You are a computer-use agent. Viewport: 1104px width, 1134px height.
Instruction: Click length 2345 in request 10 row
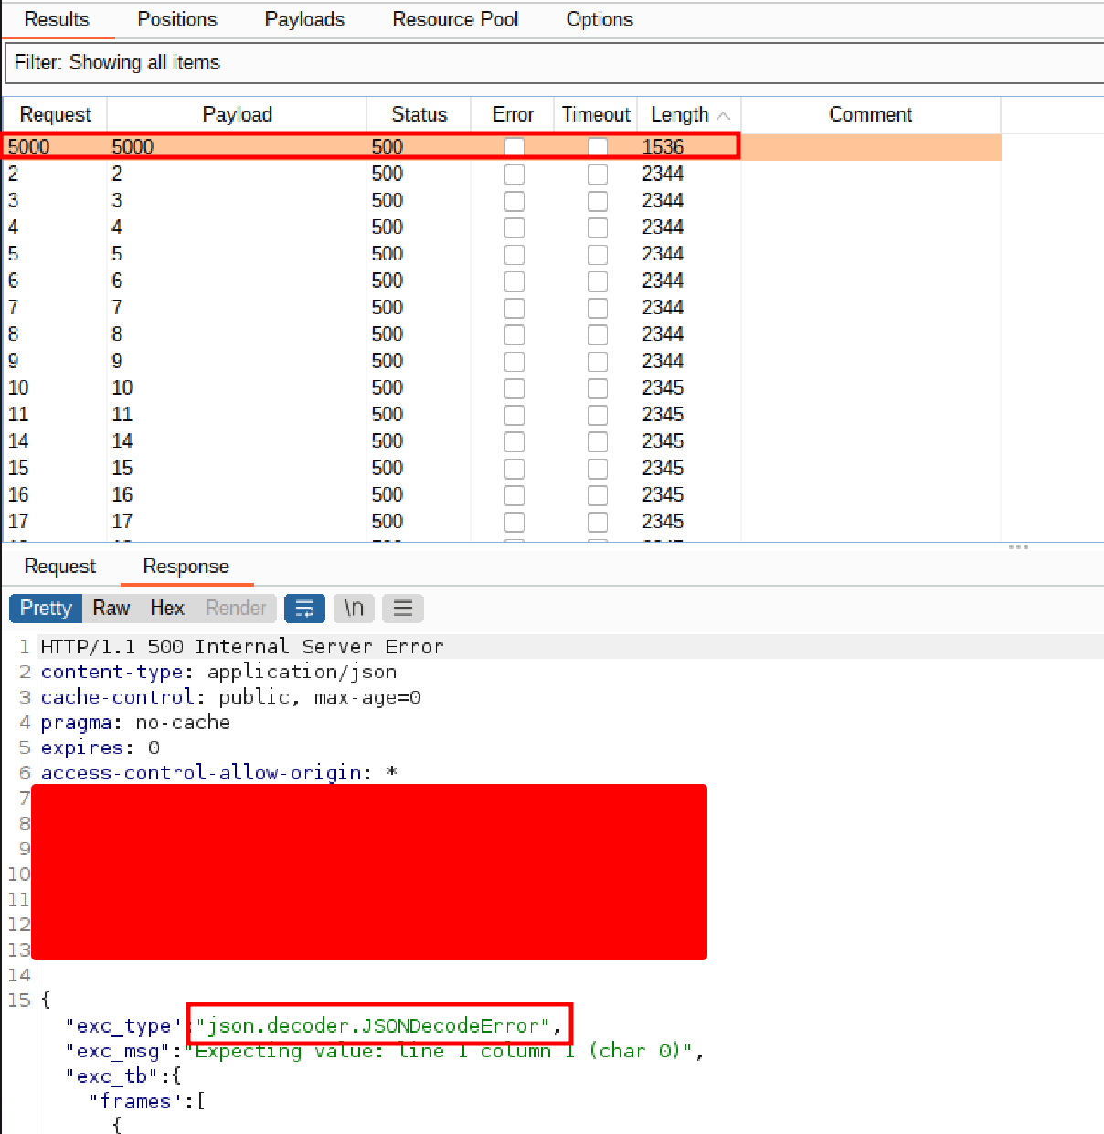[x=663, y=388]
